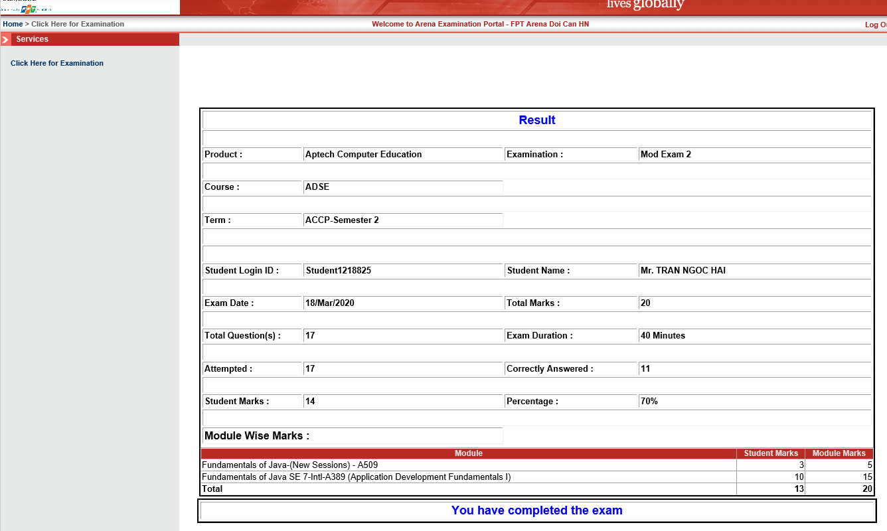Click the Total Marks value 20
Viewport: 887px width, 531px height.
click(645, 303)
